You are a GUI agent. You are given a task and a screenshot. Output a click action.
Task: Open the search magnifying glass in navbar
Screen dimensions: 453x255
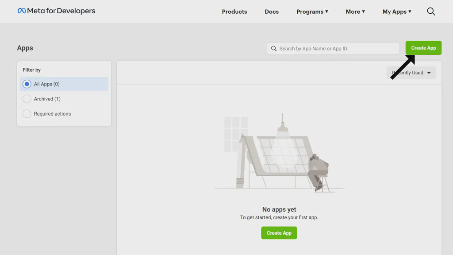tap(430, 12)
